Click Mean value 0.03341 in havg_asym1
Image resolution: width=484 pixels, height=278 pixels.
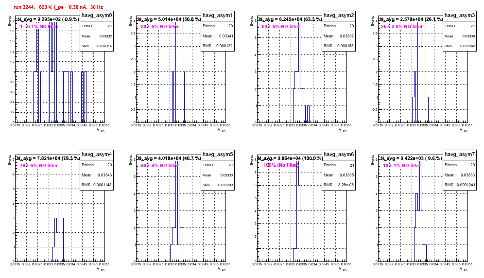coord(226,36)
